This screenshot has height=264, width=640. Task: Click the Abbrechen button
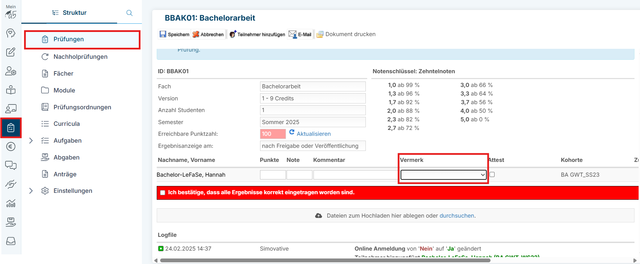pos(208,34)
